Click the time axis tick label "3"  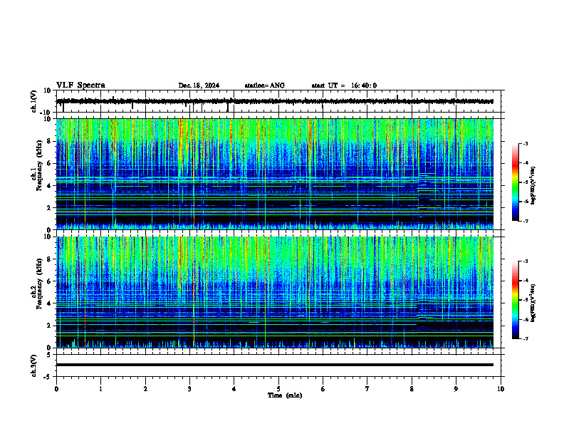(x=189, y=389)
